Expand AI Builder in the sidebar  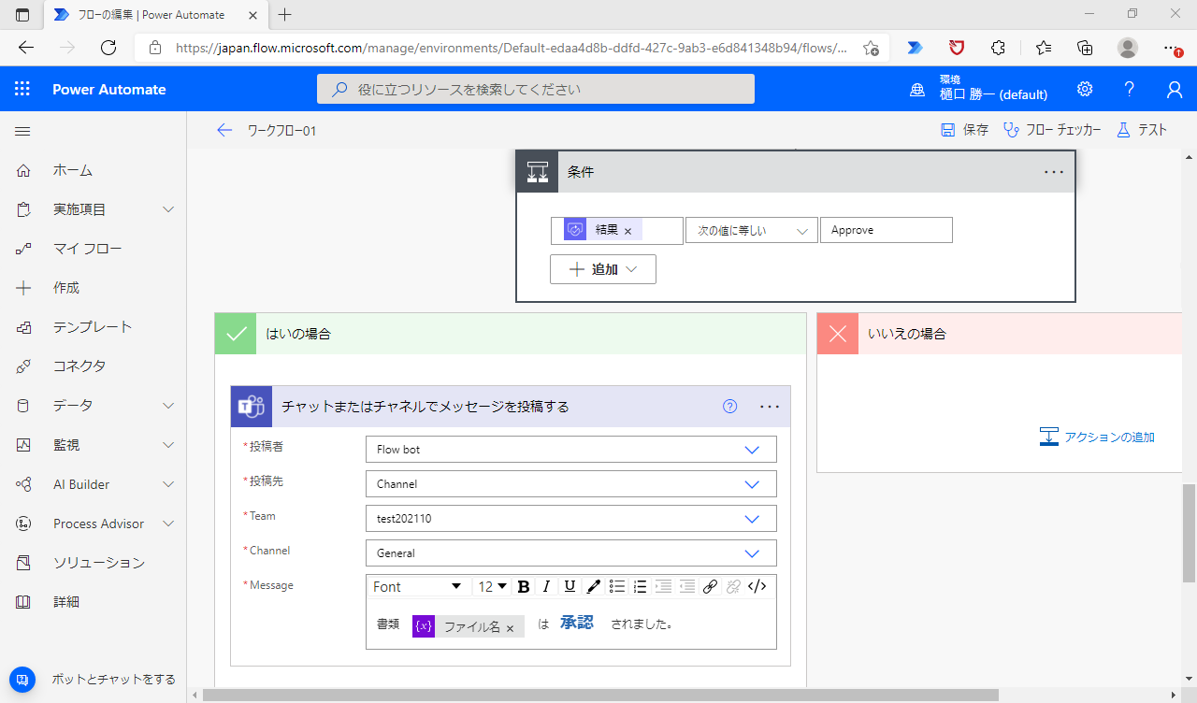[168, 484]
